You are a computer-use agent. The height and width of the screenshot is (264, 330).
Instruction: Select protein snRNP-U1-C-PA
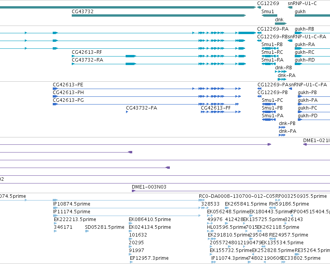(308, 85)
